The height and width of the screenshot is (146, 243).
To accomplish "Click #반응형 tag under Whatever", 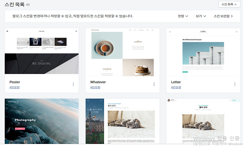I will [95, 87].
